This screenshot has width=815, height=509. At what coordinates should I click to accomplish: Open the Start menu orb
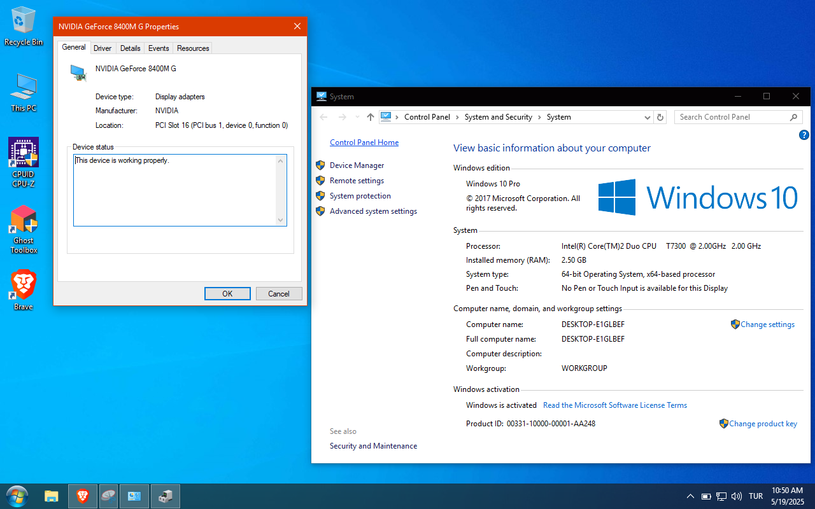(x=17, y=496)
